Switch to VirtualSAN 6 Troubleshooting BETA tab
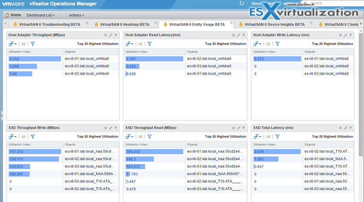364x202 pixels. point(50,24)
